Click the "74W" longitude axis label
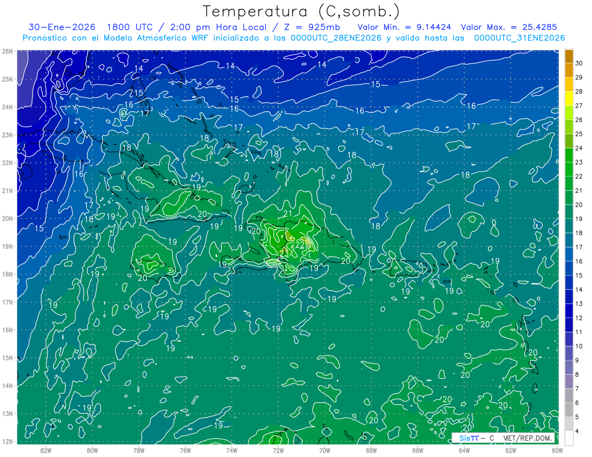This screenshot has height=457, width=592. pos(231,450)
